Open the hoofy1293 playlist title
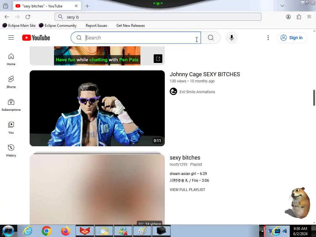This screenshot has height=237, width=316. point(185,158)
